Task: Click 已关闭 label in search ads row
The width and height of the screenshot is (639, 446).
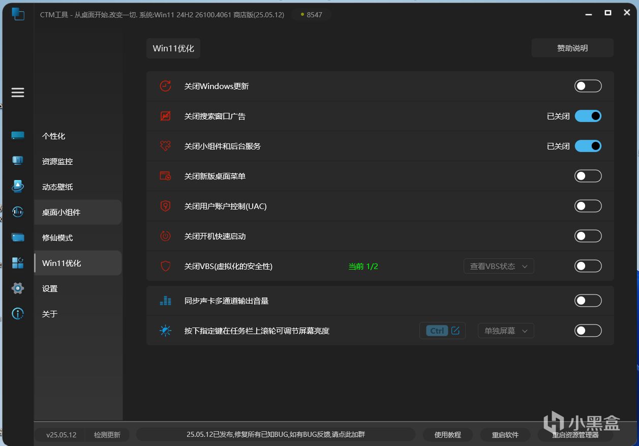Action: [558, 116]
